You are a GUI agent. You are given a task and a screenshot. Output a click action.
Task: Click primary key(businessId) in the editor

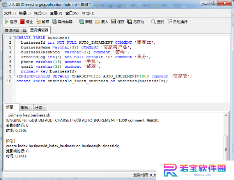point(48,71)
